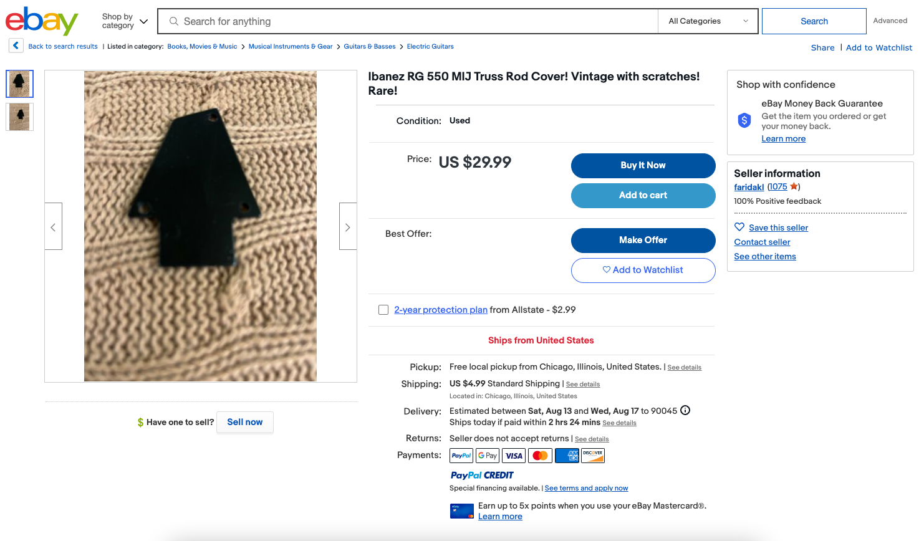Show the previous product image
The image size is (924, 541).
point(54,227)
